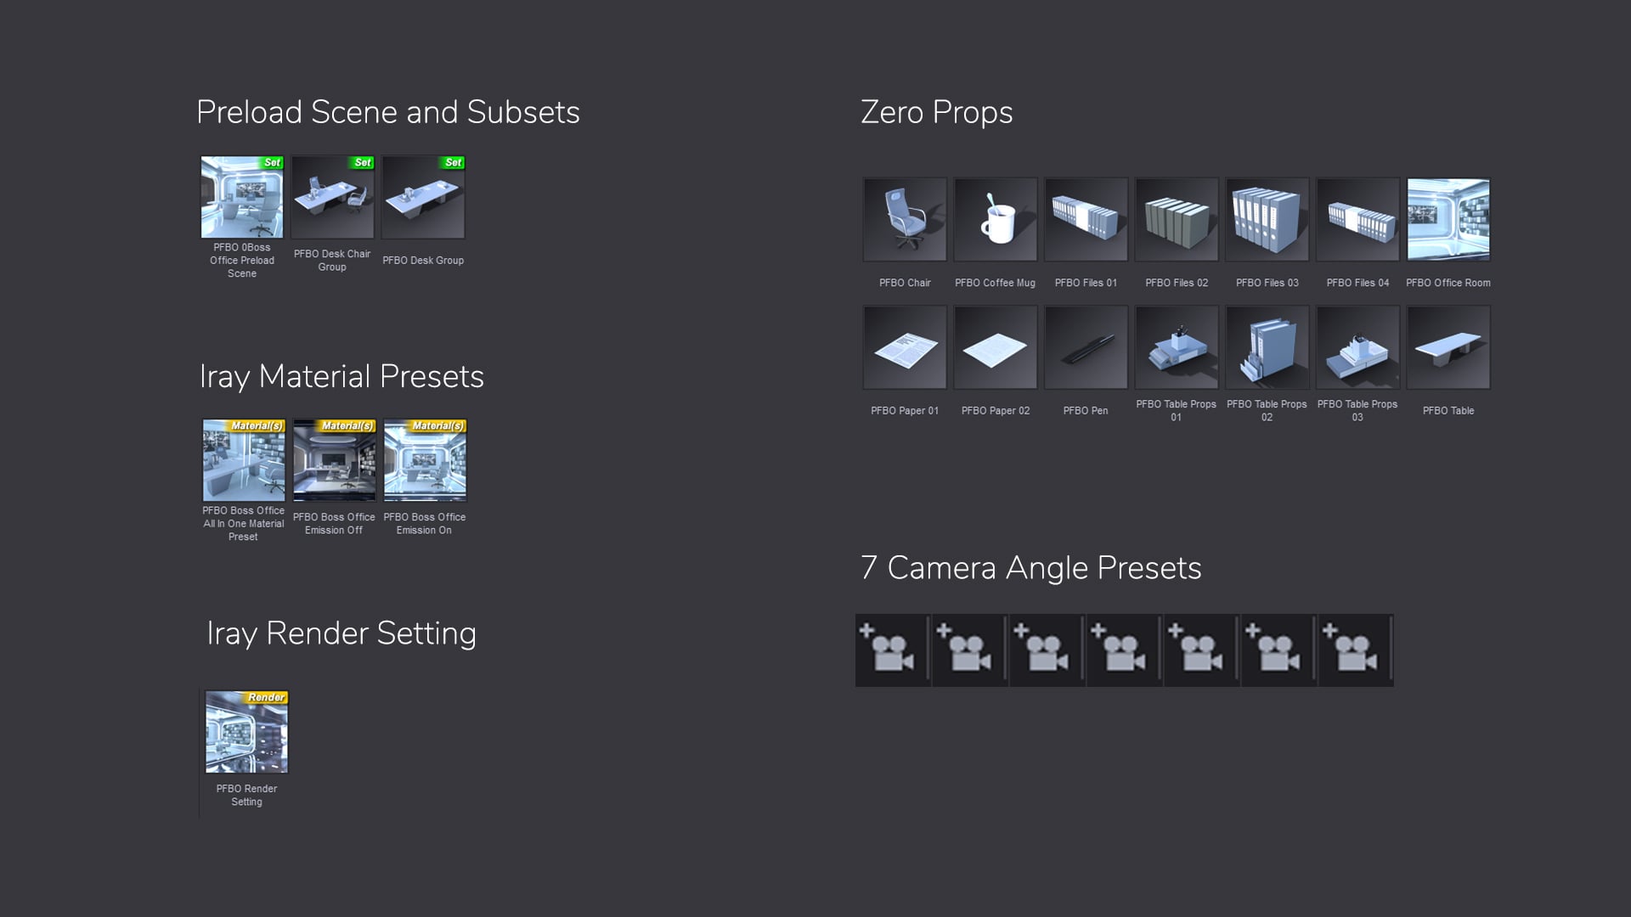
Task: Choose the PFBO Files 01 prop
Action: click(1086, 219)
